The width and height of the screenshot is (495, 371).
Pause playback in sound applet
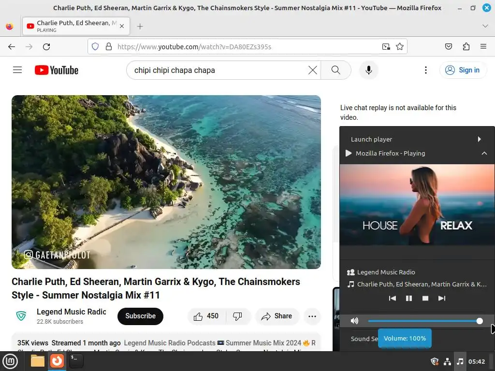pyautogui.click(x=409, y=299)
